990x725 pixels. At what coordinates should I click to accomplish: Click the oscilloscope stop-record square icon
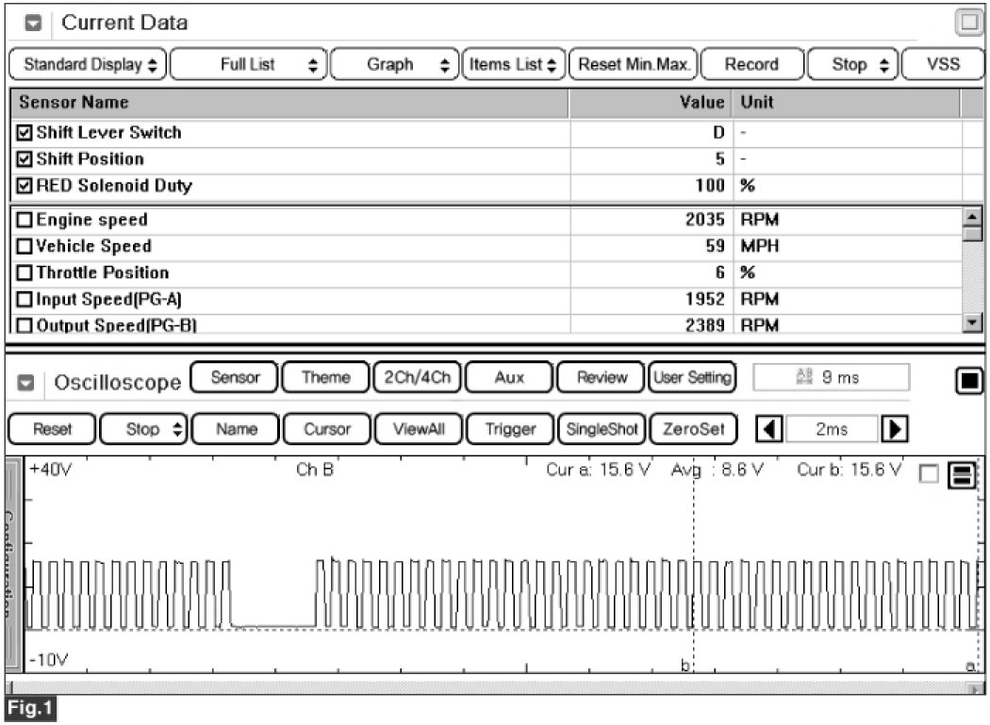pyautogui.click(x=968, y=382)
